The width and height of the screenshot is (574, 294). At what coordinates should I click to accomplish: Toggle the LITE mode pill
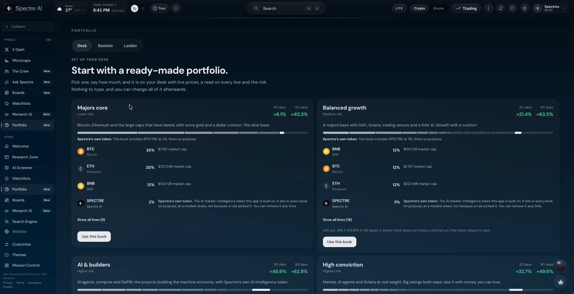399,8
